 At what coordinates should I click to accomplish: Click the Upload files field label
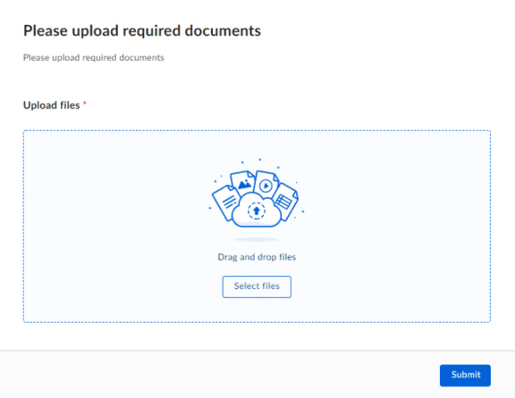[52, 105]
